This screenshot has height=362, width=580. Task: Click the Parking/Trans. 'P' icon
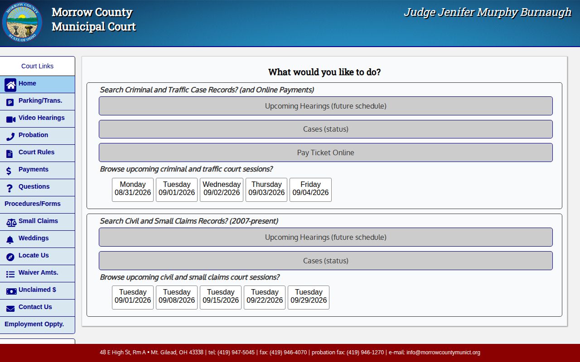pyautogui.click(x=10, y=102)
